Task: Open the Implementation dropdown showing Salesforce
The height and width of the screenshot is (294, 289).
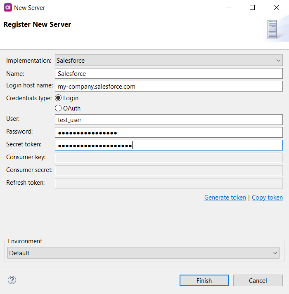Action: coord(168,61)
